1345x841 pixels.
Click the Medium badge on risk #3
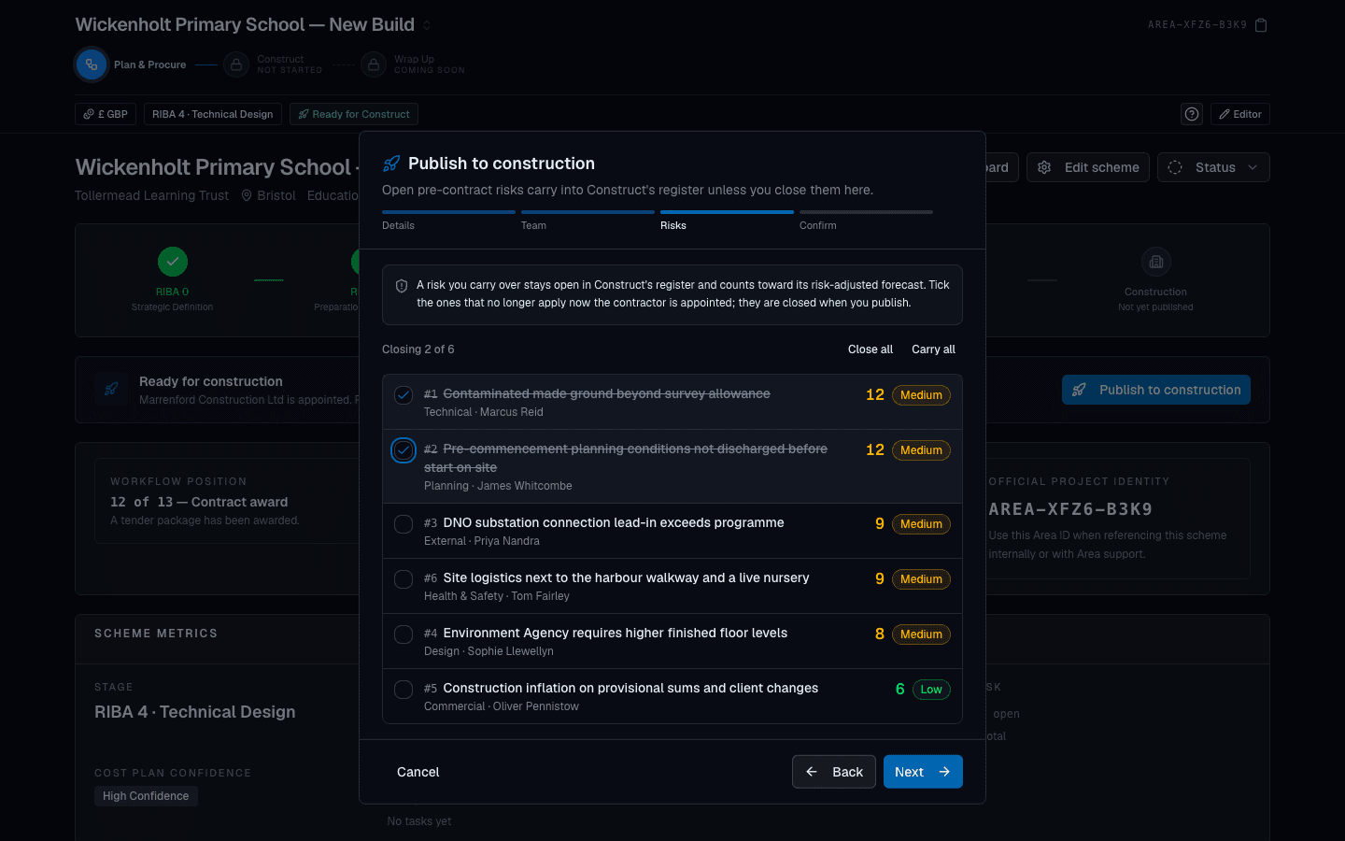pos(921,524)
